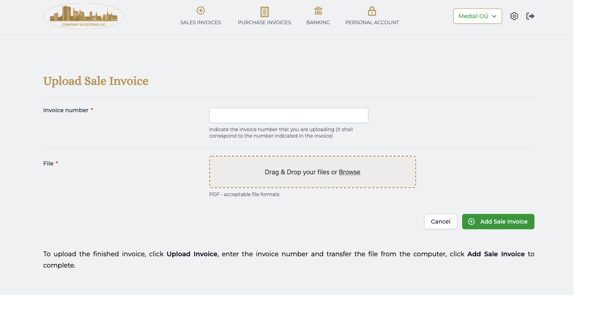Cancel the invoice upload
The height and width of the screenshot is (316, 614).
[x=440, y=222]
